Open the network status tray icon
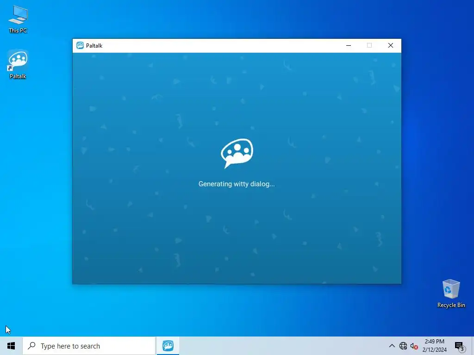This screenshot has width=474, height=355. point(403,346)
